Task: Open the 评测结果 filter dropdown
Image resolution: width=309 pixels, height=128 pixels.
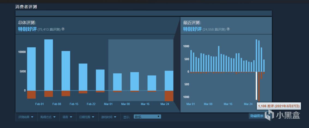Action: 26,117
